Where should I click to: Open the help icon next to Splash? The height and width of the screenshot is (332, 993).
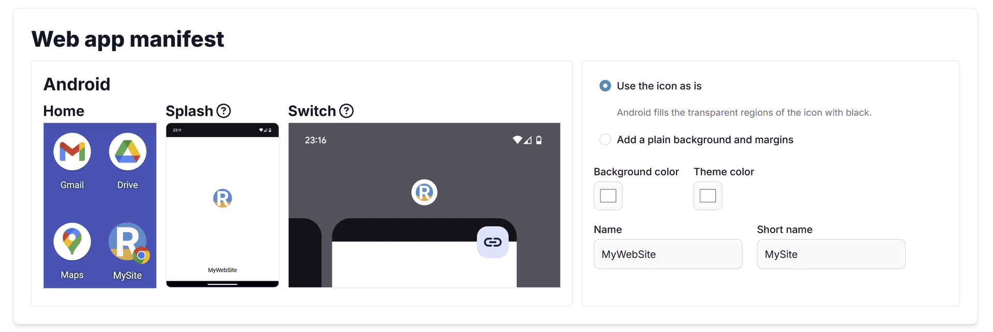coord(223,111)
